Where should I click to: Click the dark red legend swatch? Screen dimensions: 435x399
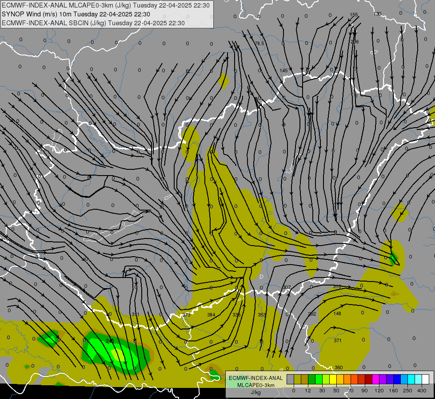tap(369, 379)
